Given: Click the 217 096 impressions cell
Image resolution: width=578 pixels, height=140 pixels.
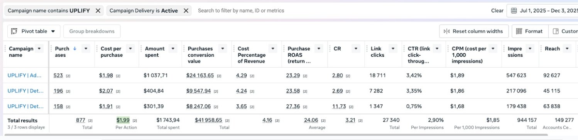Looking at the screenshot, I should click(516, 91).
